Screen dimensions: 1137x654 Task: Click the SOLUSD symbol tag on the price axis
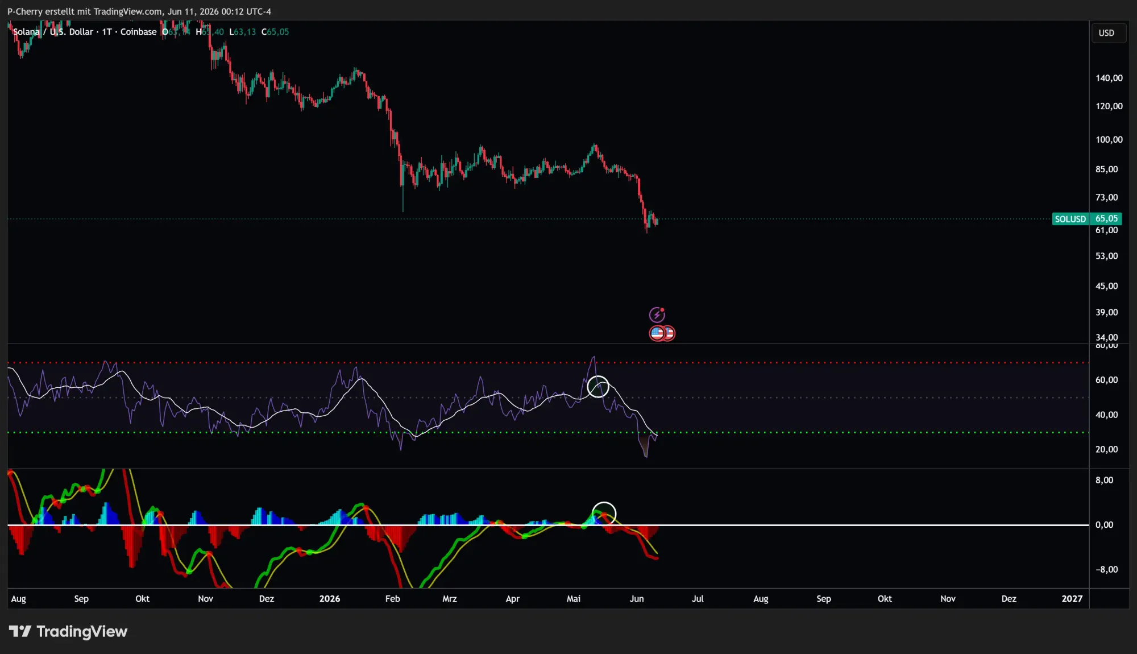(x=1070, y=219)
